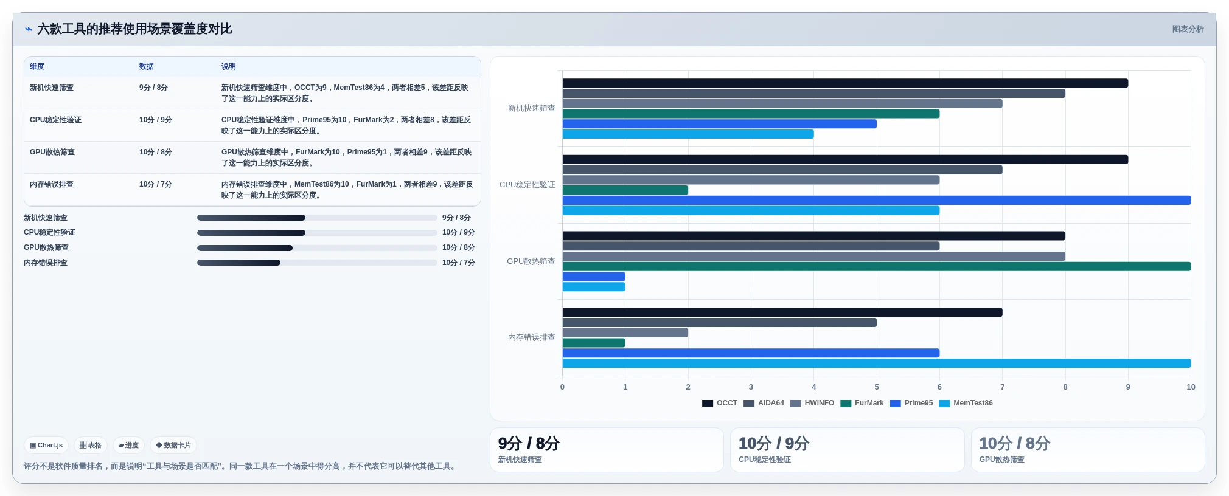Click 新机快速筛查 progress bar

[x=317, y=218]
